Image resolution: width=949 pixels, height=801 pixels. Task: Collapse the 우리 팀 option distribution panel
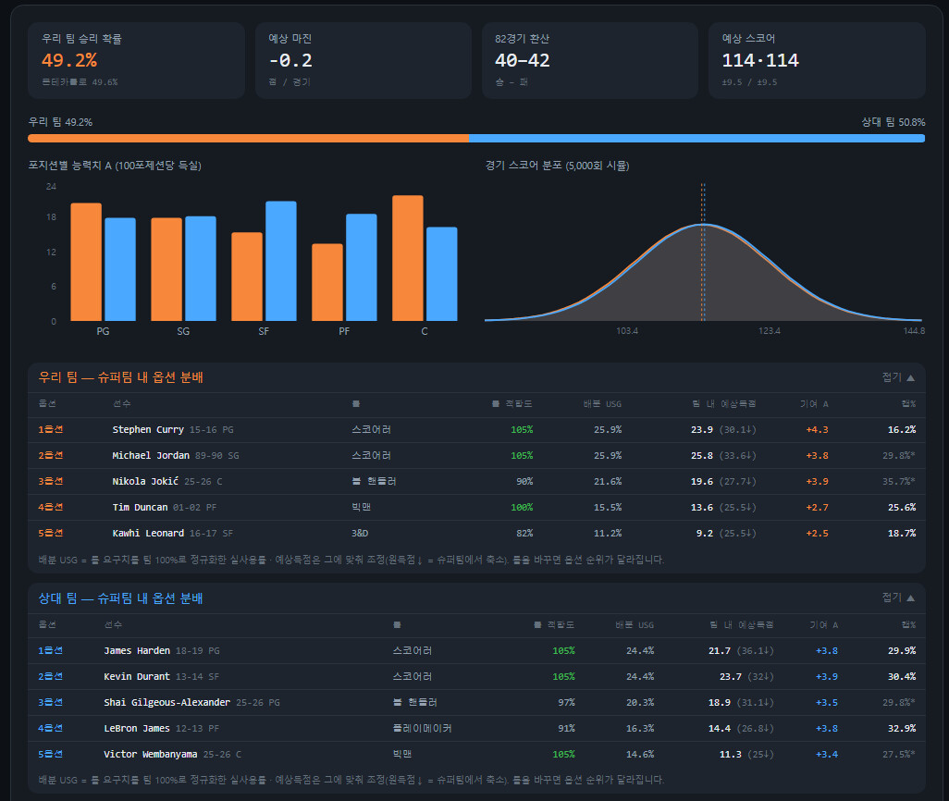tap(898, 377)
